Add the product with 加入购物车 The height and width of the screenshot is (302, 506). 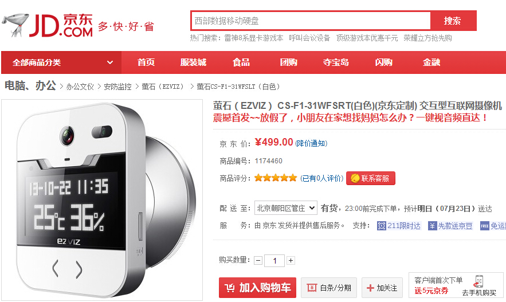pos(257,288)
